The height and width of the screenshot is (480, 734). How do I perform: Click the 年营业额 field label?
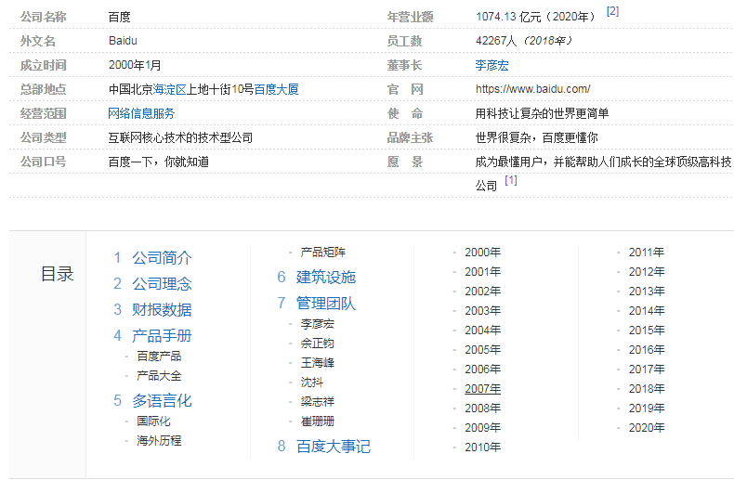tap(410, 17)
